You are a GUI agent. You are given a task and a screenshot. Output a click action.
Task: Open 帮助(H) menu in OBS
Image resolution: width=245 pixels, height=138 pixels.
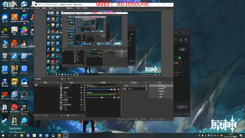point(85,8)
